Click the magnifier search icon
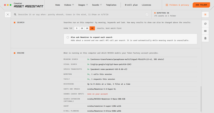The image size is (214, 113). pos(15,14)
